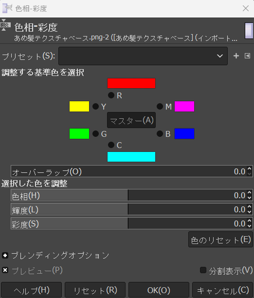Click 色のリセット(E) button

(220, 240)
